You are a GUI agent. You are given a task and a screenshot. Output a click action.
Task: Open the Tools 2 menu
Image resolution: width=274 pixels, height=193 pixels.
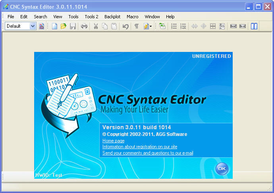click(91, 17)
